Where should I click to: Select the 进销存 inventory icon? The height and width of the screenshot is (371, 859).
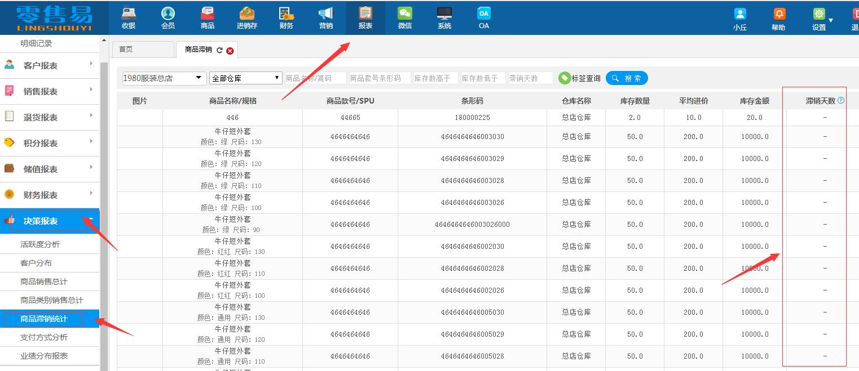point(246,17)
